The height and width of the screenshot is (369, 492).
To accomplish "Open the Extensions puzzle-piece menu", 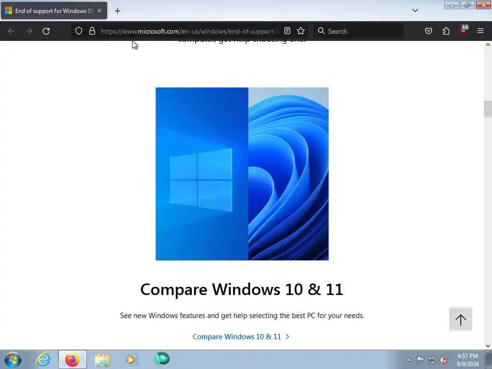I will click(x=446, y=31).
